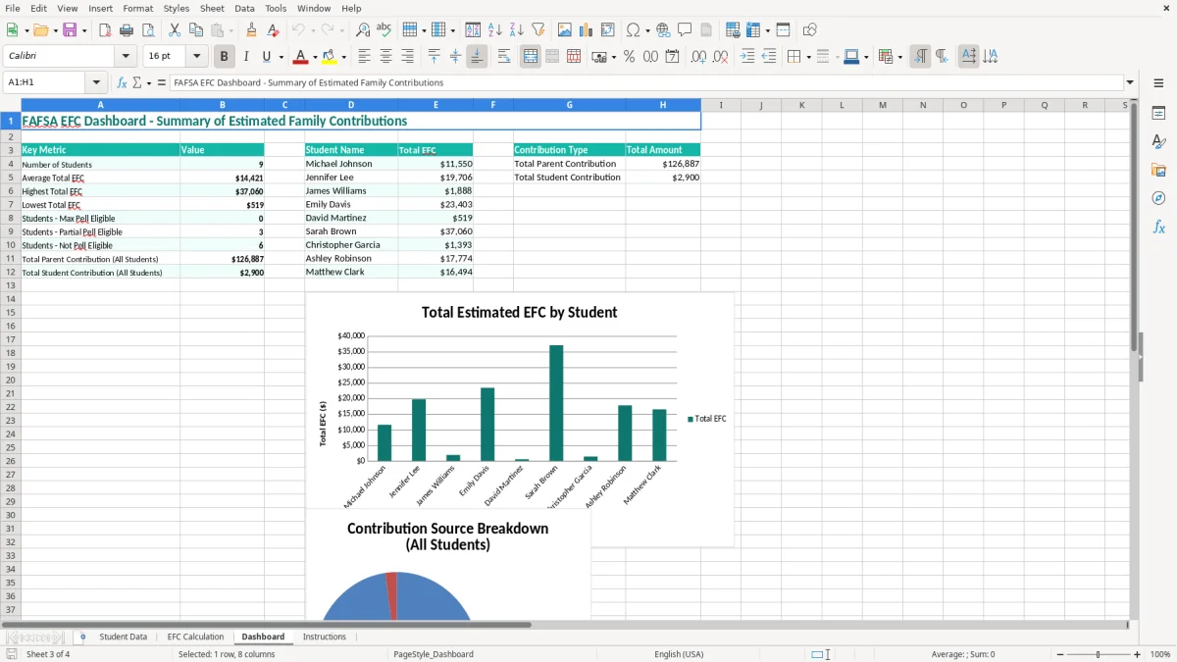Enable the AutoFilter funnel icon
Screen dimensions: 1177x662
pos(538,30)
